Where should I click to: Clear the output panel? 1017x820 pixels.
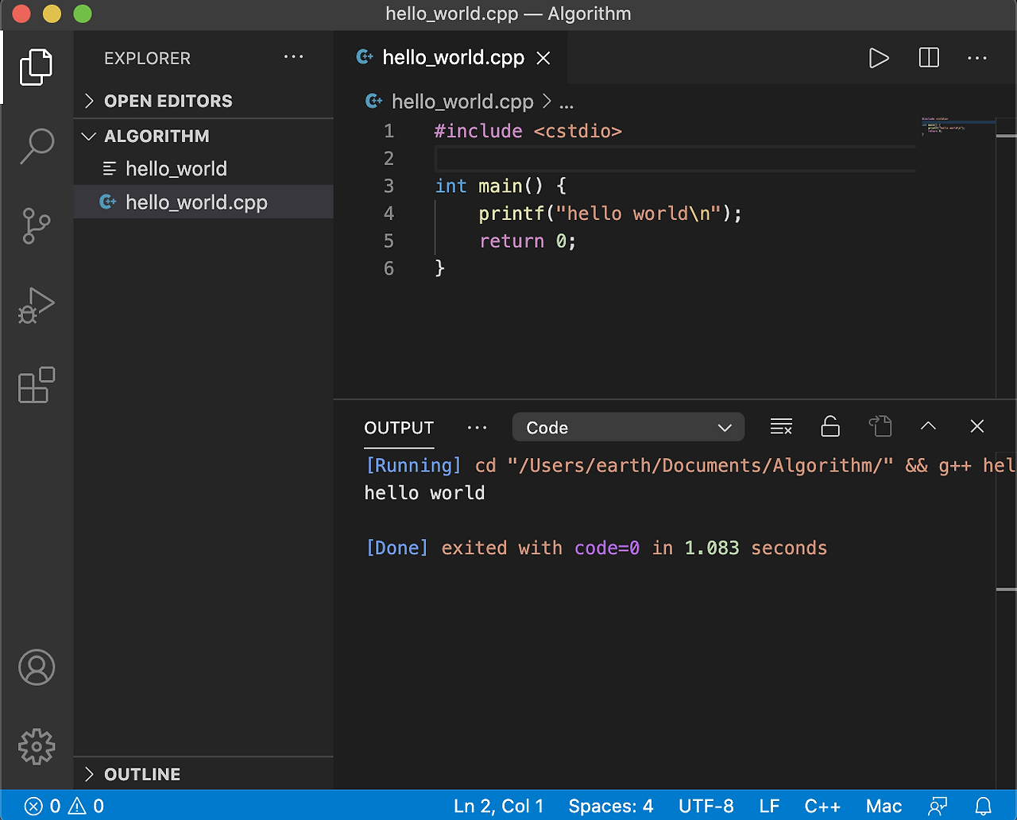pos(782,427)
